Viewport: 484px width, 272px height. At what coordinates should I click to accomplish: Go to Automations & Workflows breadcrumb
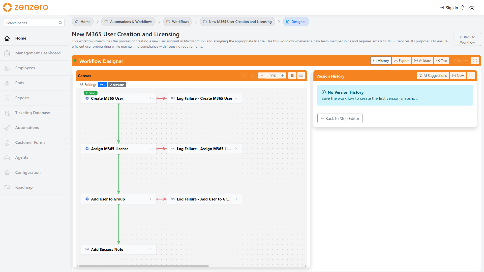tap(128, 22)
